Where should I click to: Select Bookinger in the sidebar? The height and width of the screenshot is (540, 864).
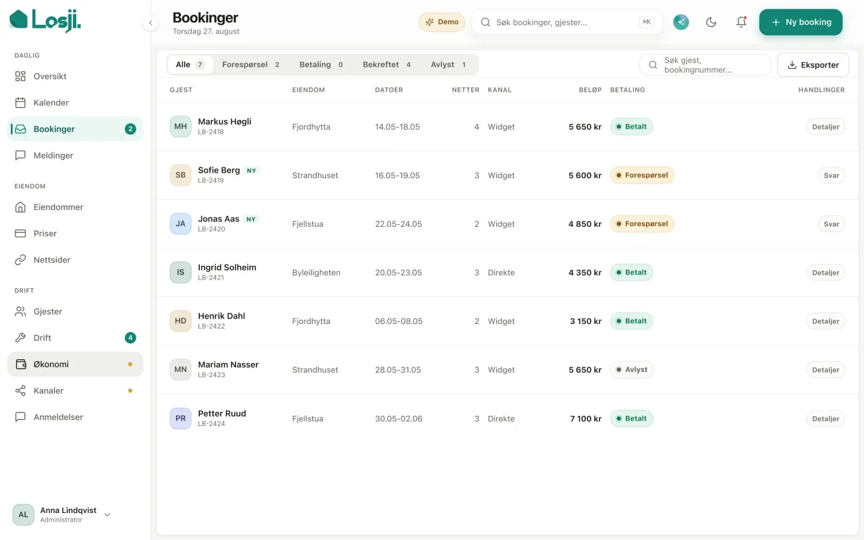pyautogui.click(x=75, y=129)
